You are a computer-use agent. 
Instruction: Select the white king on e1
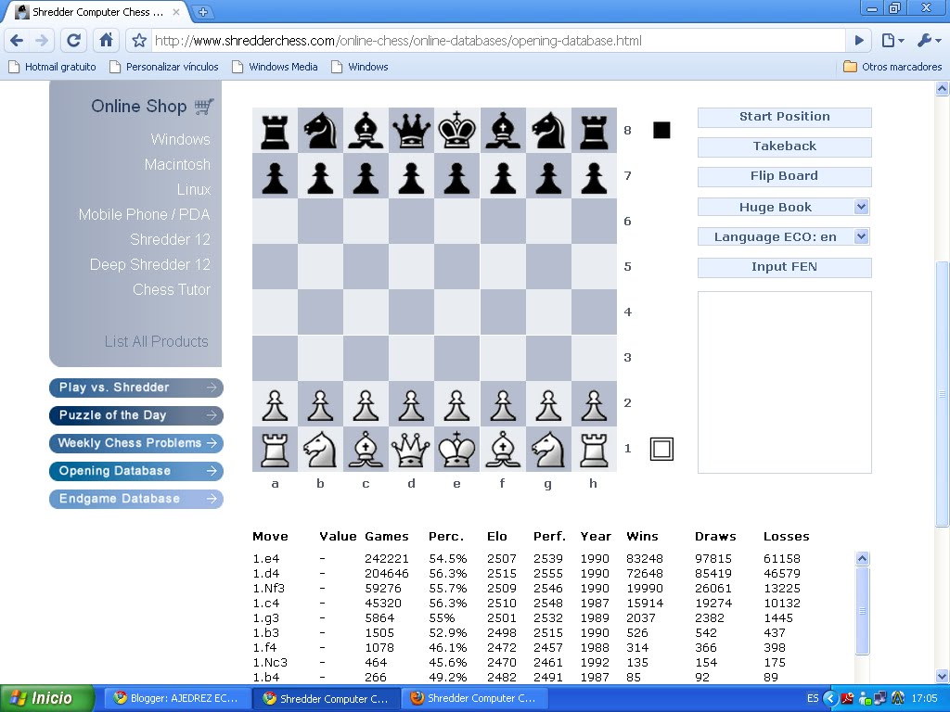point(456,449)
